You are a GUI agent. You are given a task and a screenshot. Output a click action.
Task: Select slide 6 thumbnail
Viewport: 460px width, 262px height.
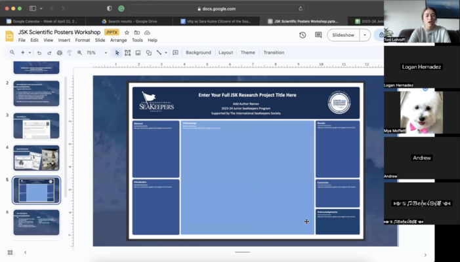pyautogui.click(x=36, y=223)
